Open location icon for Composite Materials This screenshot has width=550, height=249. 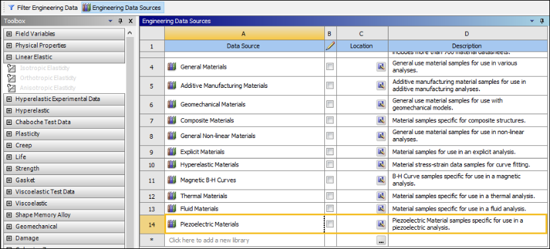click(381, 120)
